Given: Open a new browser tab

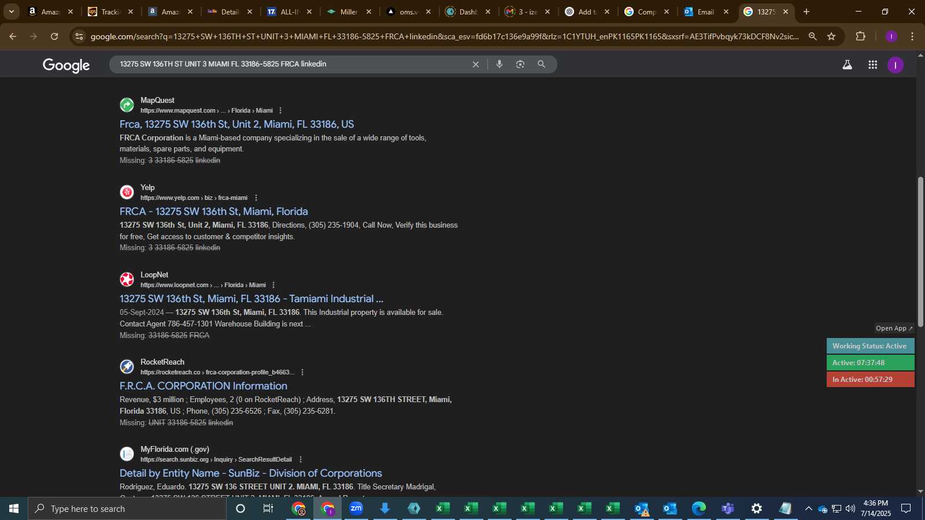Looking at the screenshot, I should click(806, 12).
